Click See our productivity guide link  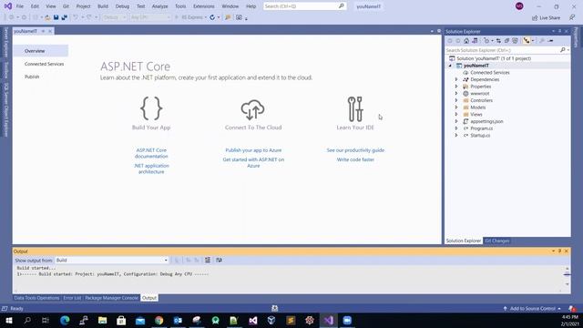click(355, 150)
